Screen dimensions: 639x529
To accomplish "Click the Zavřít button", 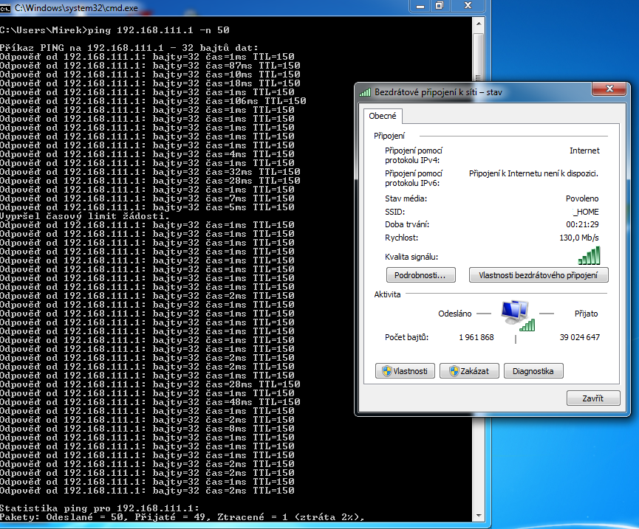I will (592, 398).
